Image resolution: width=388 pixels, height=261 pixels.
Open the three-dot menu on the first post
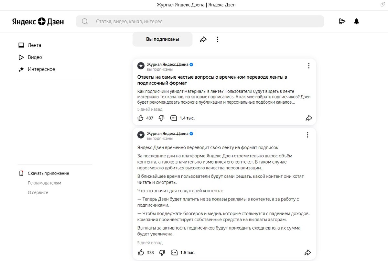pos(309,65)
